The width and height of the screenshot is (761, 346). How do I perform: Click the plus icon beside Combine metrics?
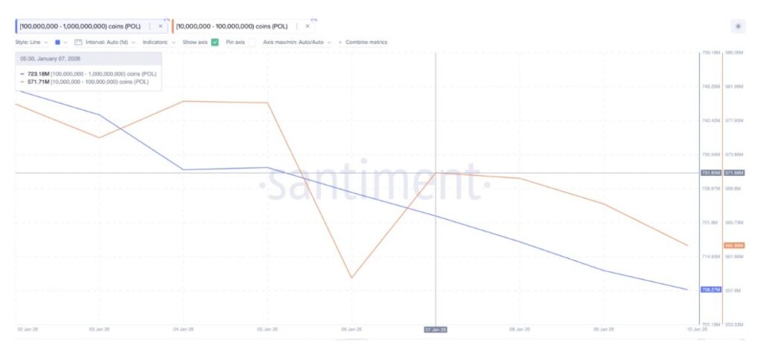tap(340, 42)
